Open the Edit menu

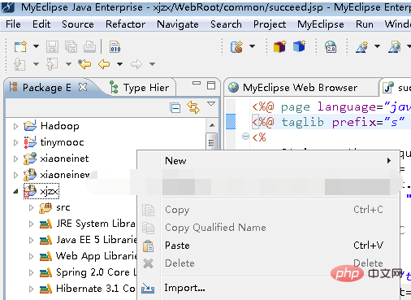click(x=41, y=24)
